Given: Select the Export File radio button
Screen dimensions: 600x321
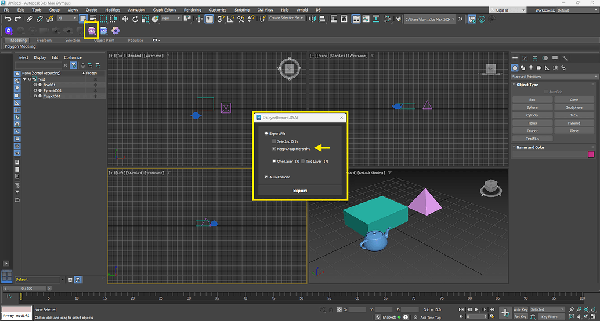Looking at the screenshot, I should pos(266,134).
